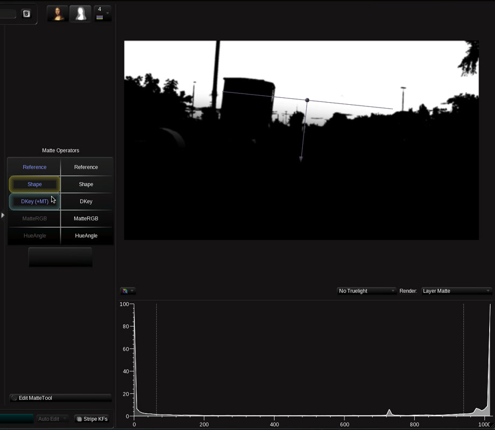Select left-column Shape matte operator
The image size is (495, 430).
click(34, 184)
